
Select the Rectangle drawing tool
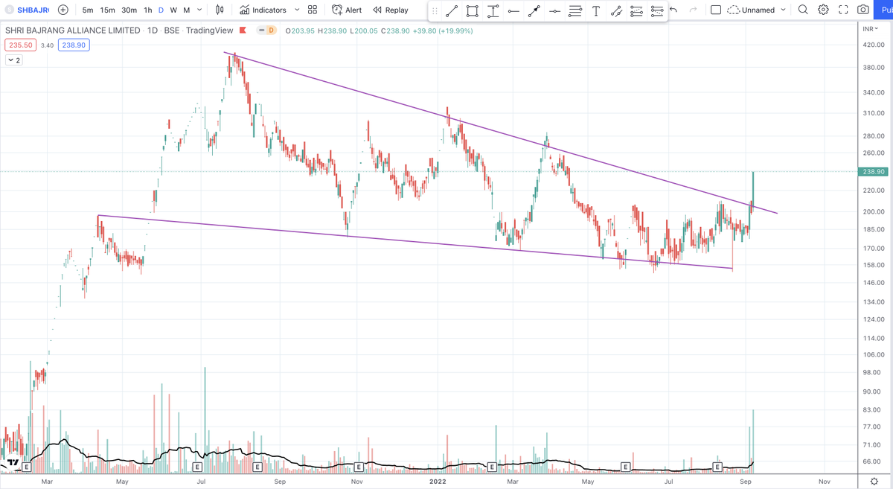(473, 10)
